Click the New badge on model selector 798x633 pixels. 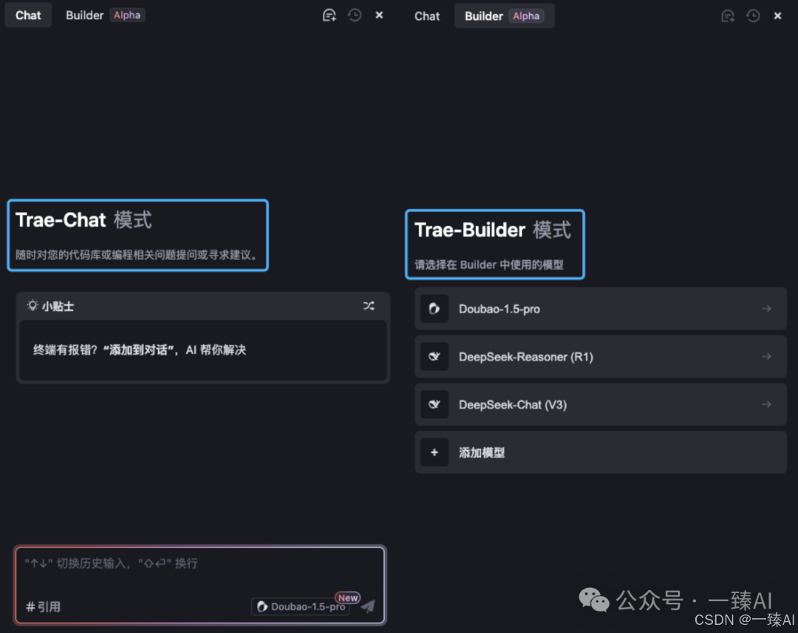point(348,598)
